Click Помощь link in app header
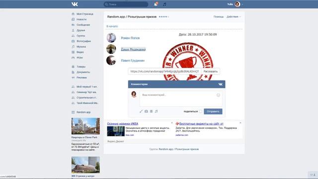 [219, 16]
